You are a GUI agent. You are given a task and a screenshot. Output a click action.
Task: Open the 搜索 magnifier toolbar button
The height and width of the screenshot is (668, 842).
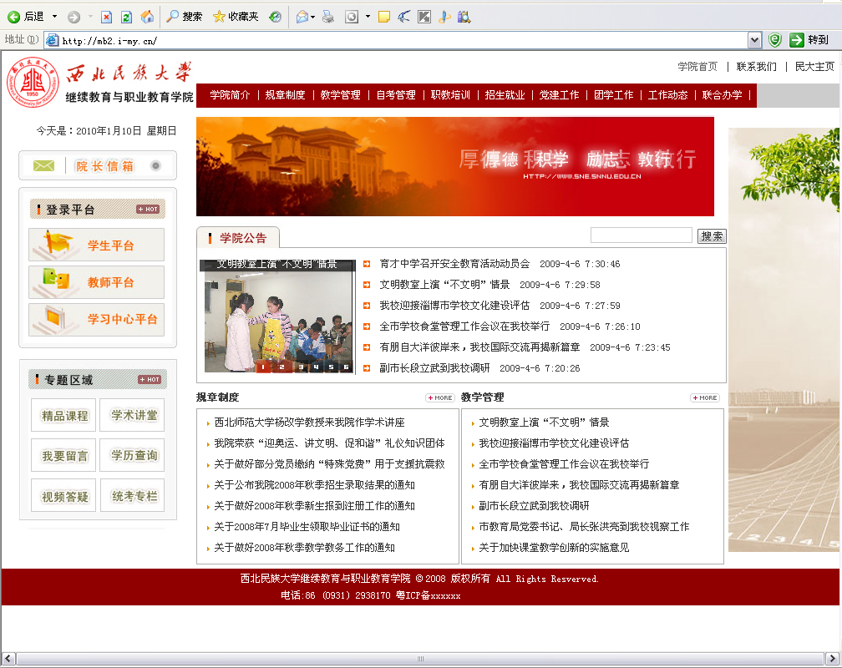[x=184, y=17]
